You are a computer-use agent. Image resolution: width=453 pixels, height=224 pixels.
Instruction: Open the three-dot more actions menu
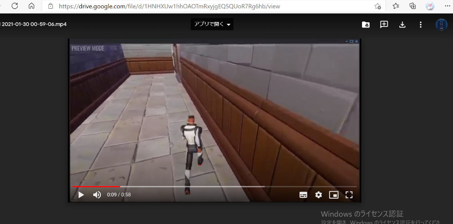point(421,25)
